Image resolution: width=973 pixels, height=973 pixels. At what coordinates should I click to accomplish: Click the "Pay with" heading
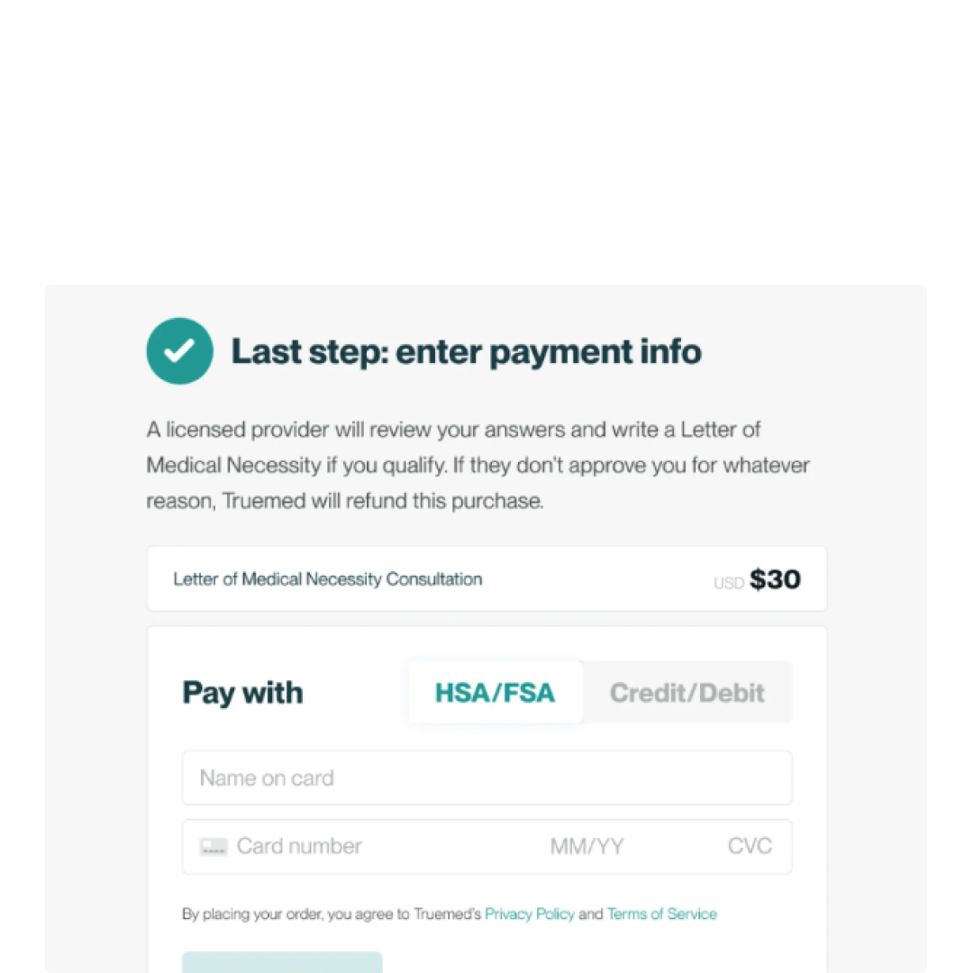click(242, 693)
